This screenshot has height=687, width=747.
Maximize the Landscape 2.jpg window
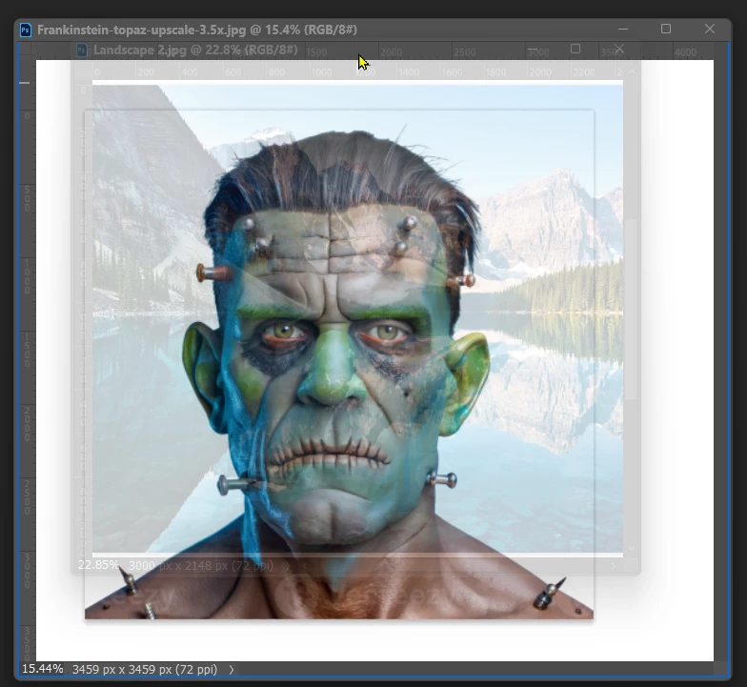(575, 50)
